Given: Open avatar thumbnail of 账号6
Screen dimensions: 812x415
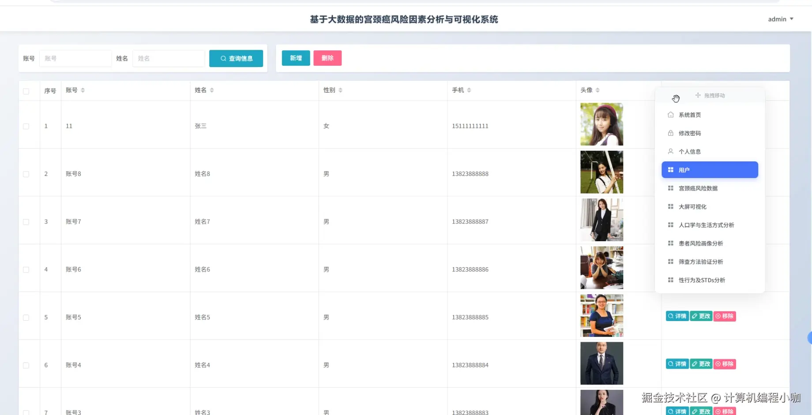Looking at the screenshot, I should click(601, 268).
